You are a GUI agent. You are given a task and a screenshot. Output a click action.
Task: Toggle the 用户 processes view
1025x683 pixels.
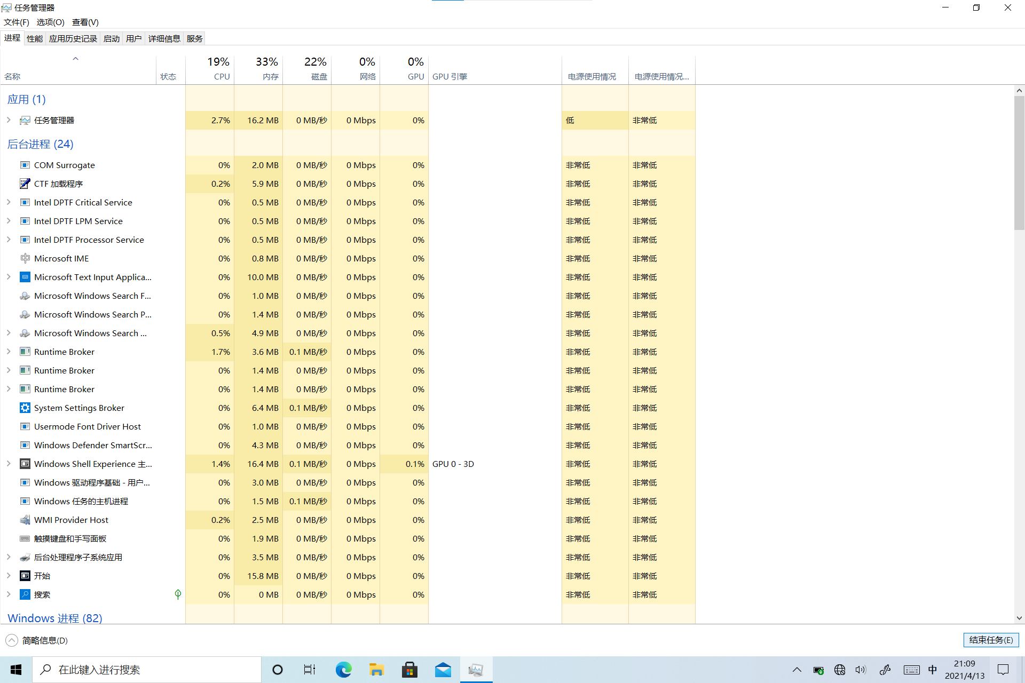tap(133, 38)
